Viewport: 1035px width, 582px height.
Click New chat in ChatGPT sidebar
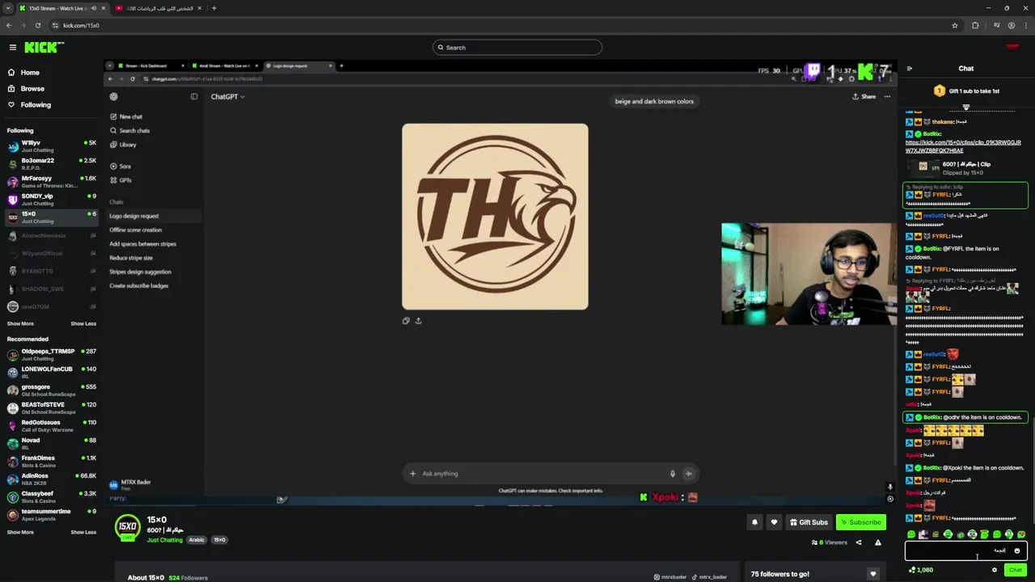(125, 116)
